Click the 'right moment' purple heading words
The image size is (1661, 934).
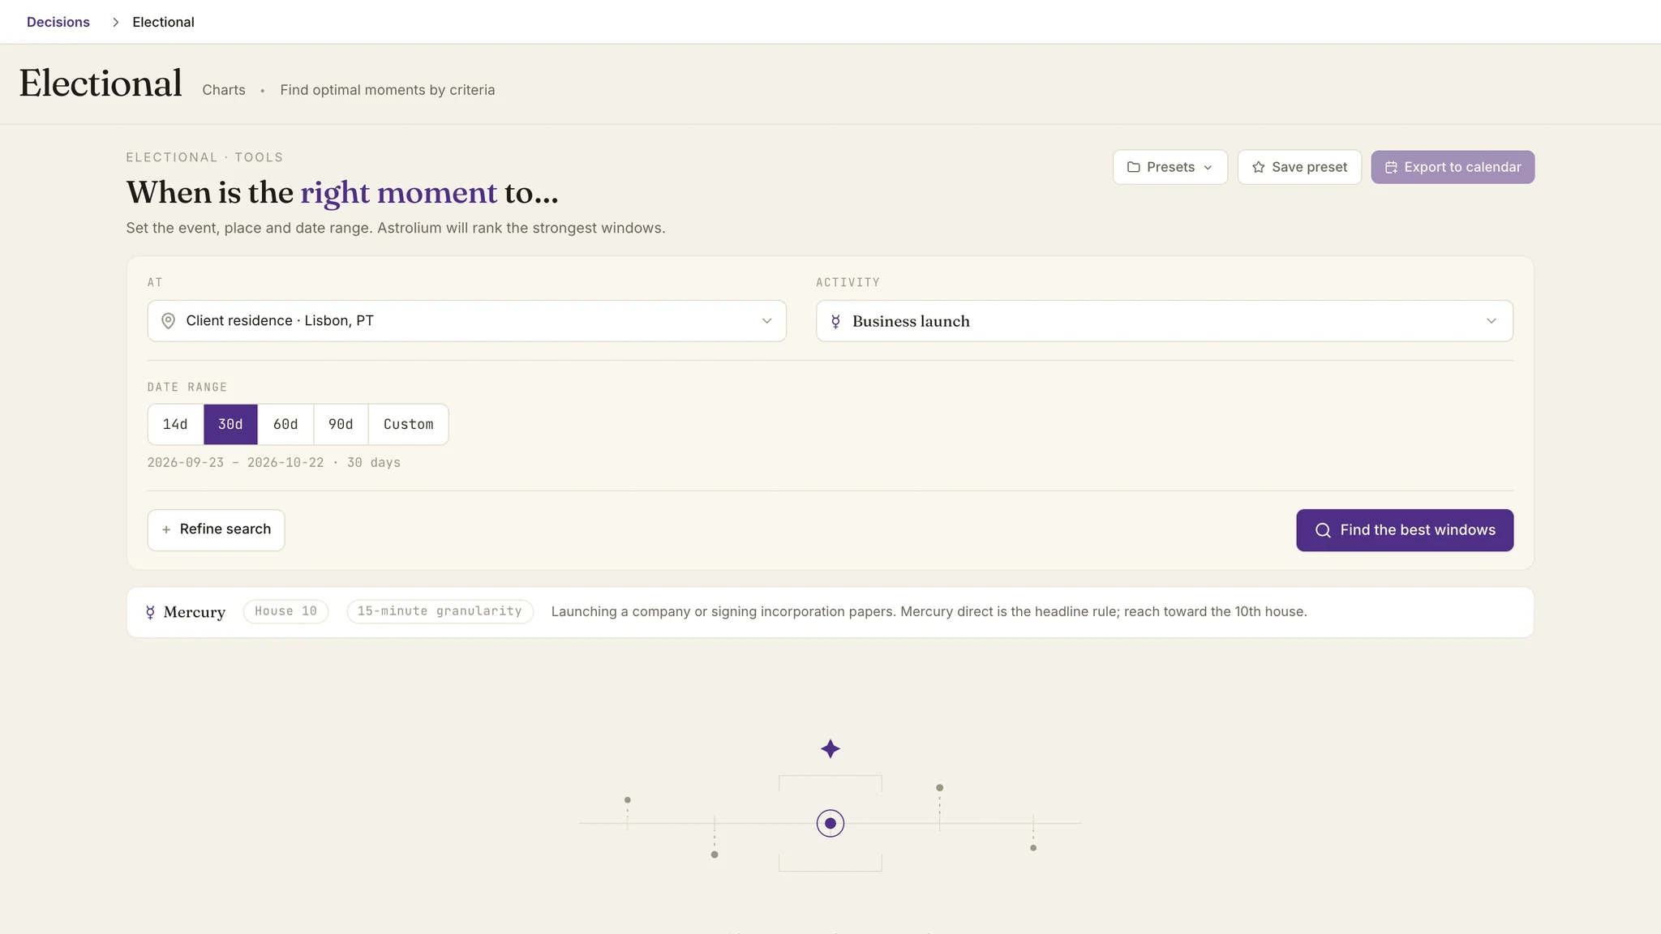tap(398, 193)
